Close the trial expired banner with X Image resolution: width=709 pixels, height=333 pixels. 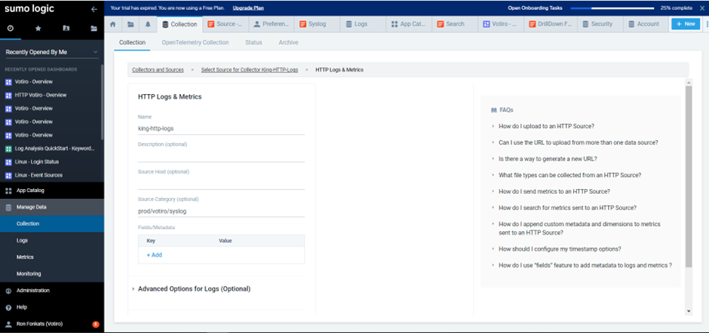click(701, 8)
